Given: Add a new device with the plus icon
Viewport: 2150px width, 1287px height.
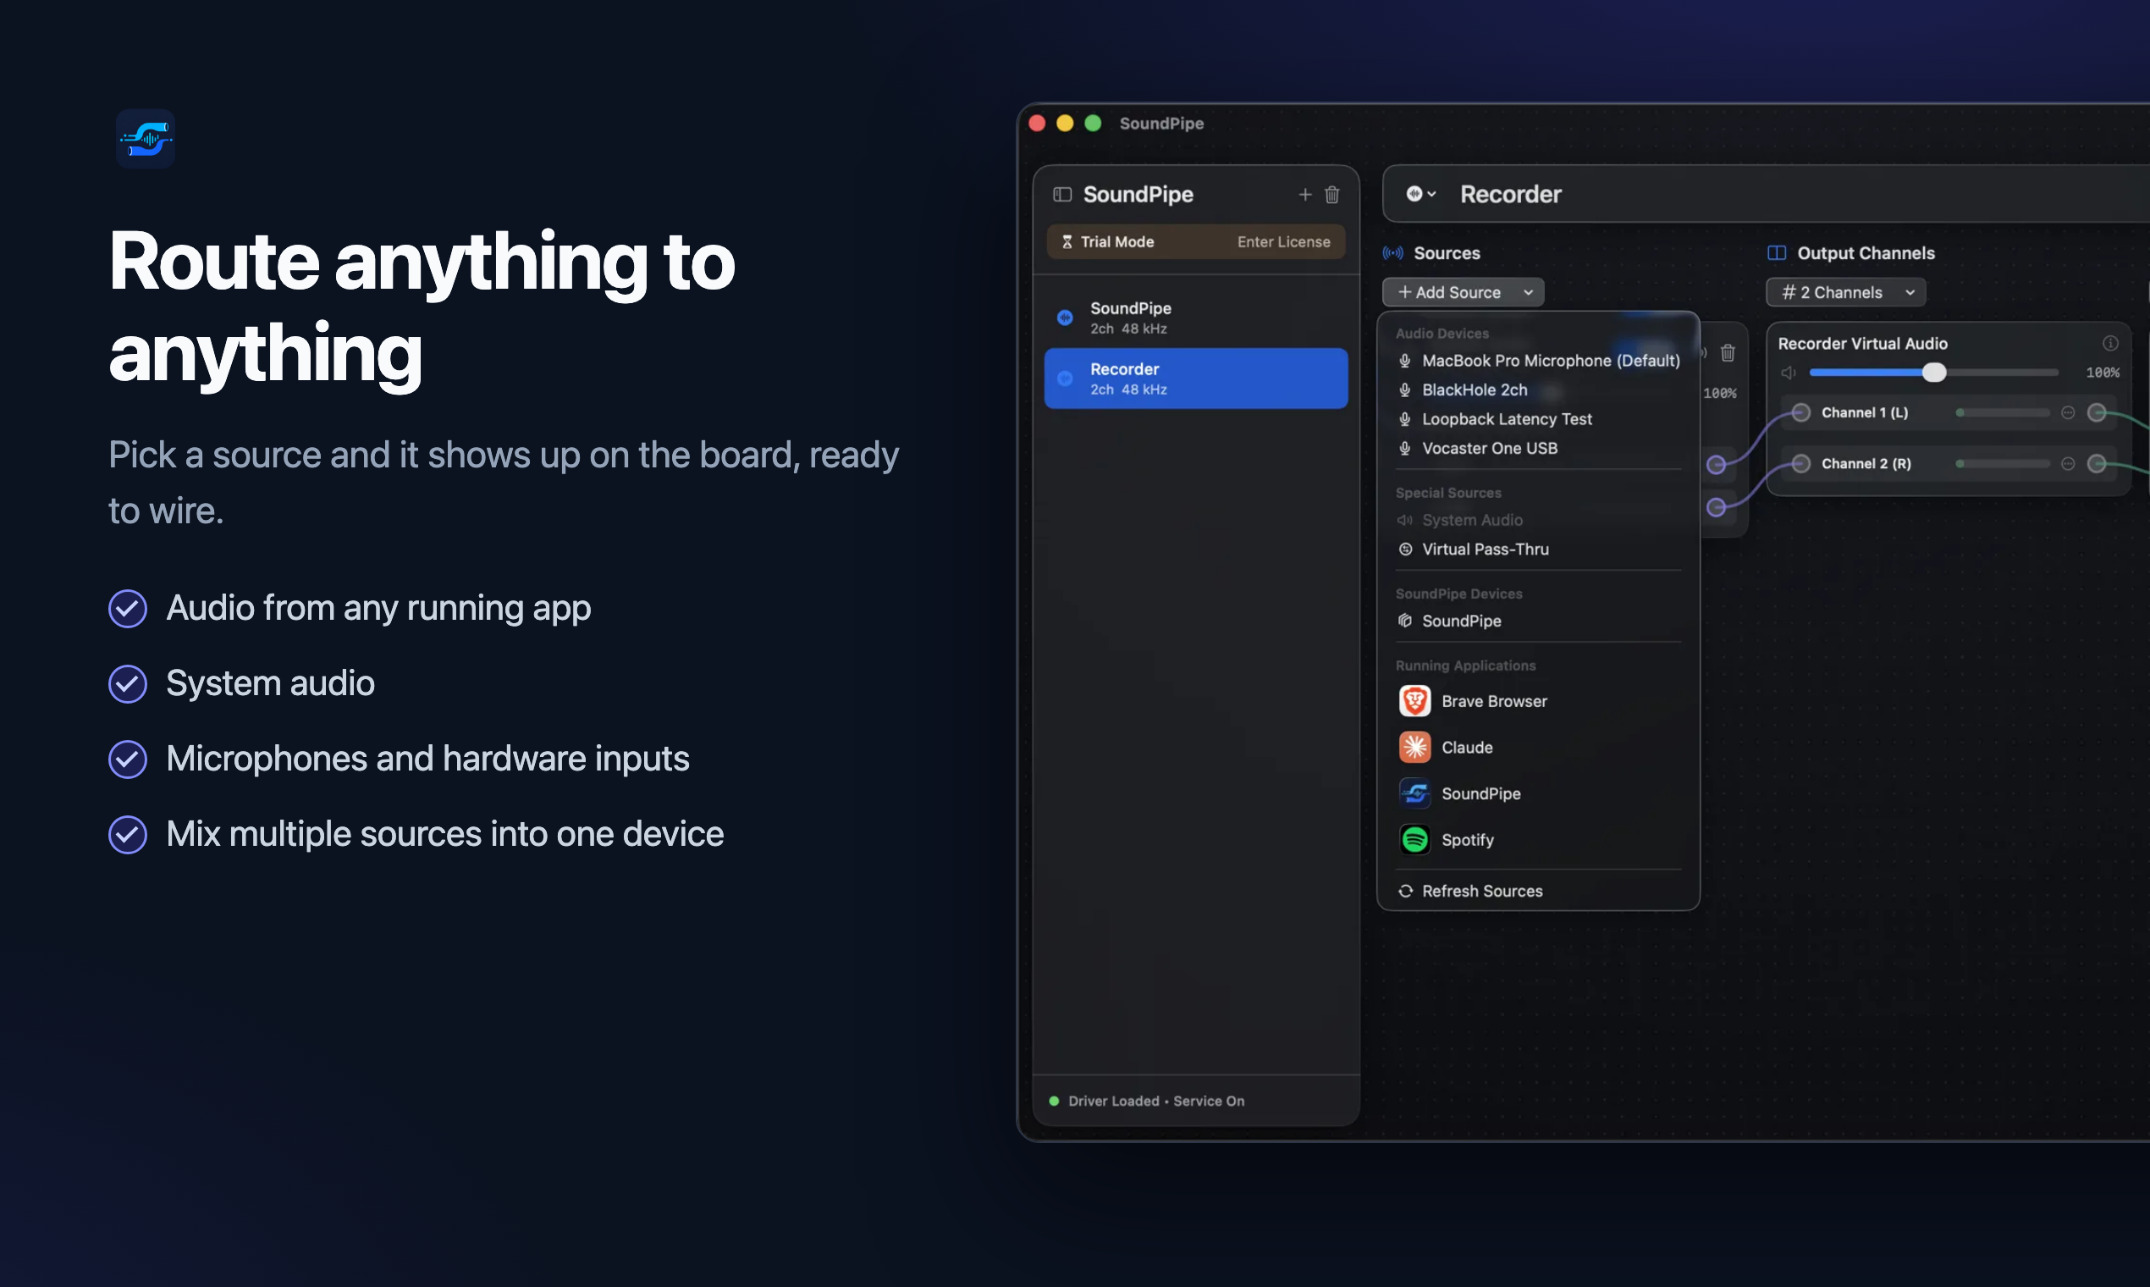Looking at the screenshot, I should [1304, 194].
